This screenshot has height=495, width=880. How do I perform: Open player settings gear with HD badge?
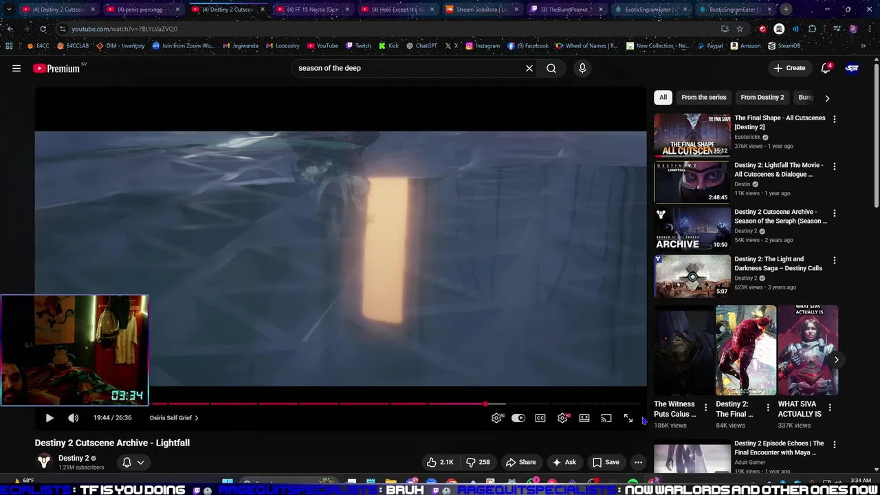point(562,418)
